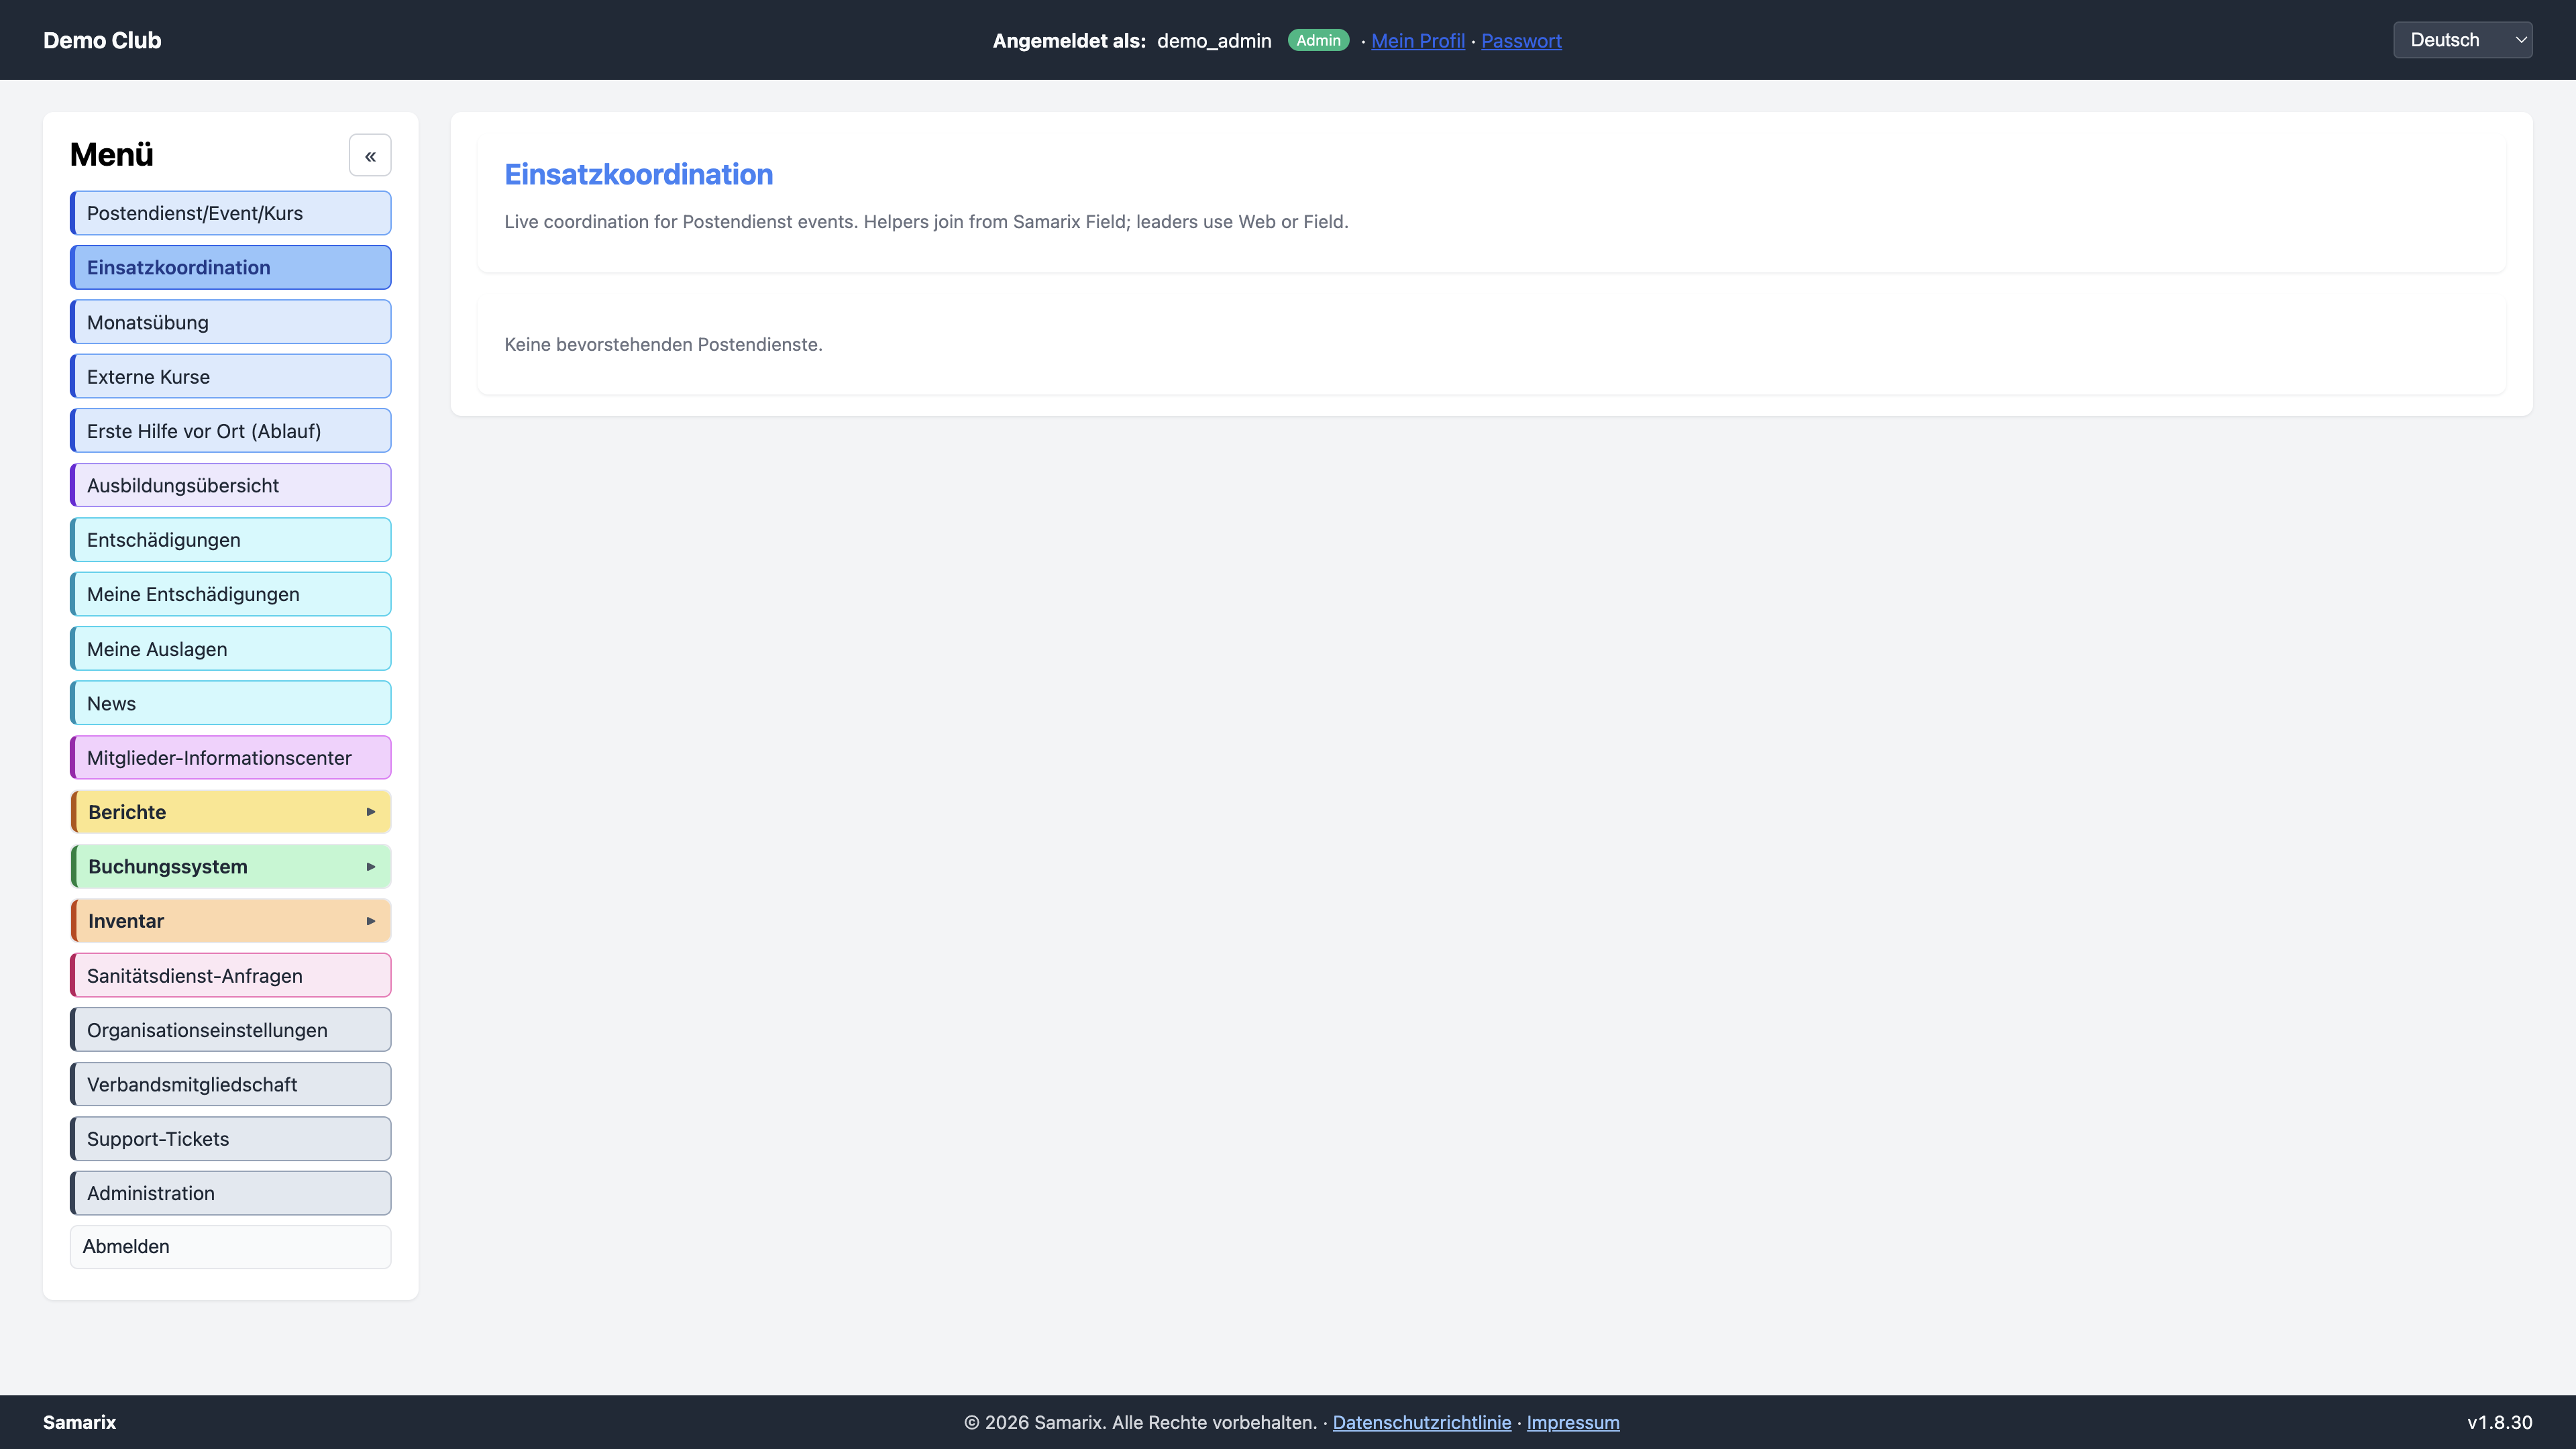The image size is (2576, 1449).
Task: Collapse the Menü sidebar with the double chevron
Action: (x=370, y=155)
